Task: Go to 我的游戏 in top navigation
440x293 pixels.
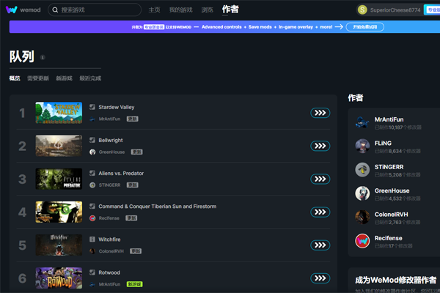Action: [180, 10]
